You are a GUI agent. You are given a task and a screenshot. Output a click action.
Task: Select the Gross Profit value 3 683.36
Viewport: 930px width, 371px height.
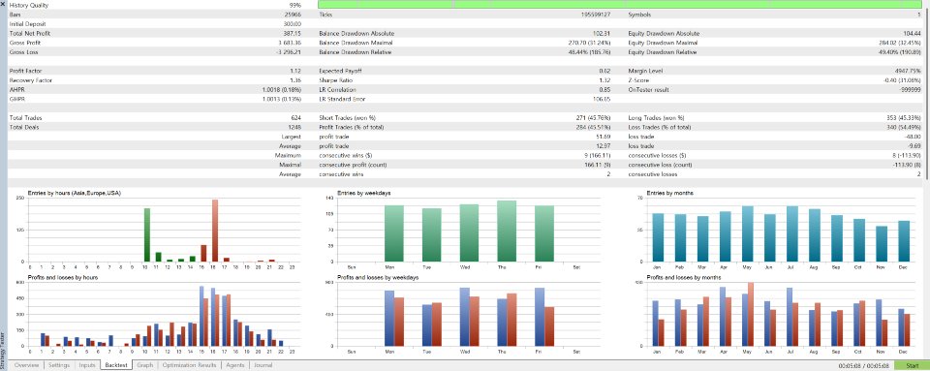(x=290, y=43)
